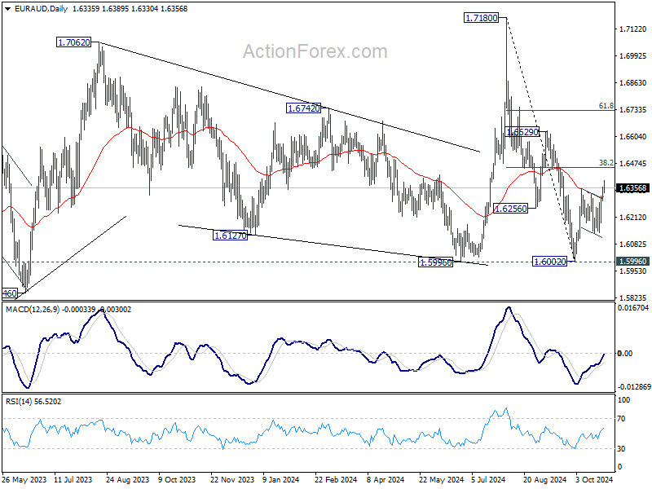Open the chart dropdown triangle beside EURAUD
This screenshot has width=652, height=489.
click(x=8, y=9)
